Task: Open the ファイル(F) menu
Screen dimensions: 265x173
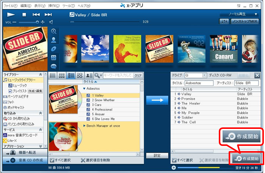Action: tap(10, 5)
